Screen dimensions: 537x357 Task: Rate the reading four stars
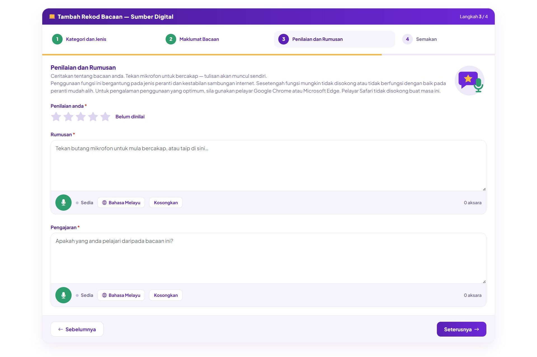pos(93,117)
